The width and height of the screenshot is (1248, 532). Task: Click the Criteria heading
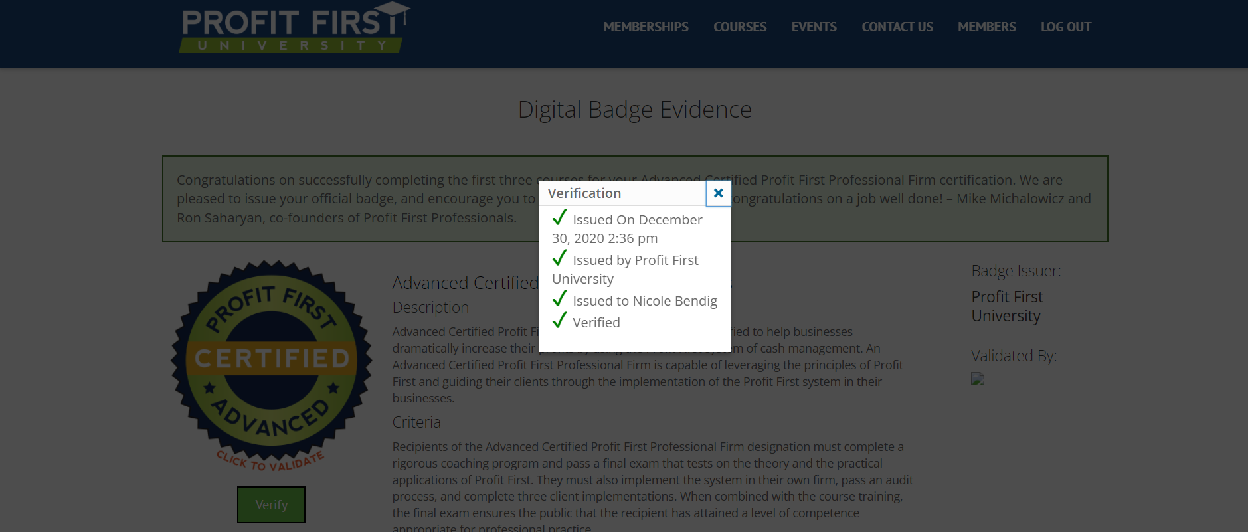click(x=416, y=422)
